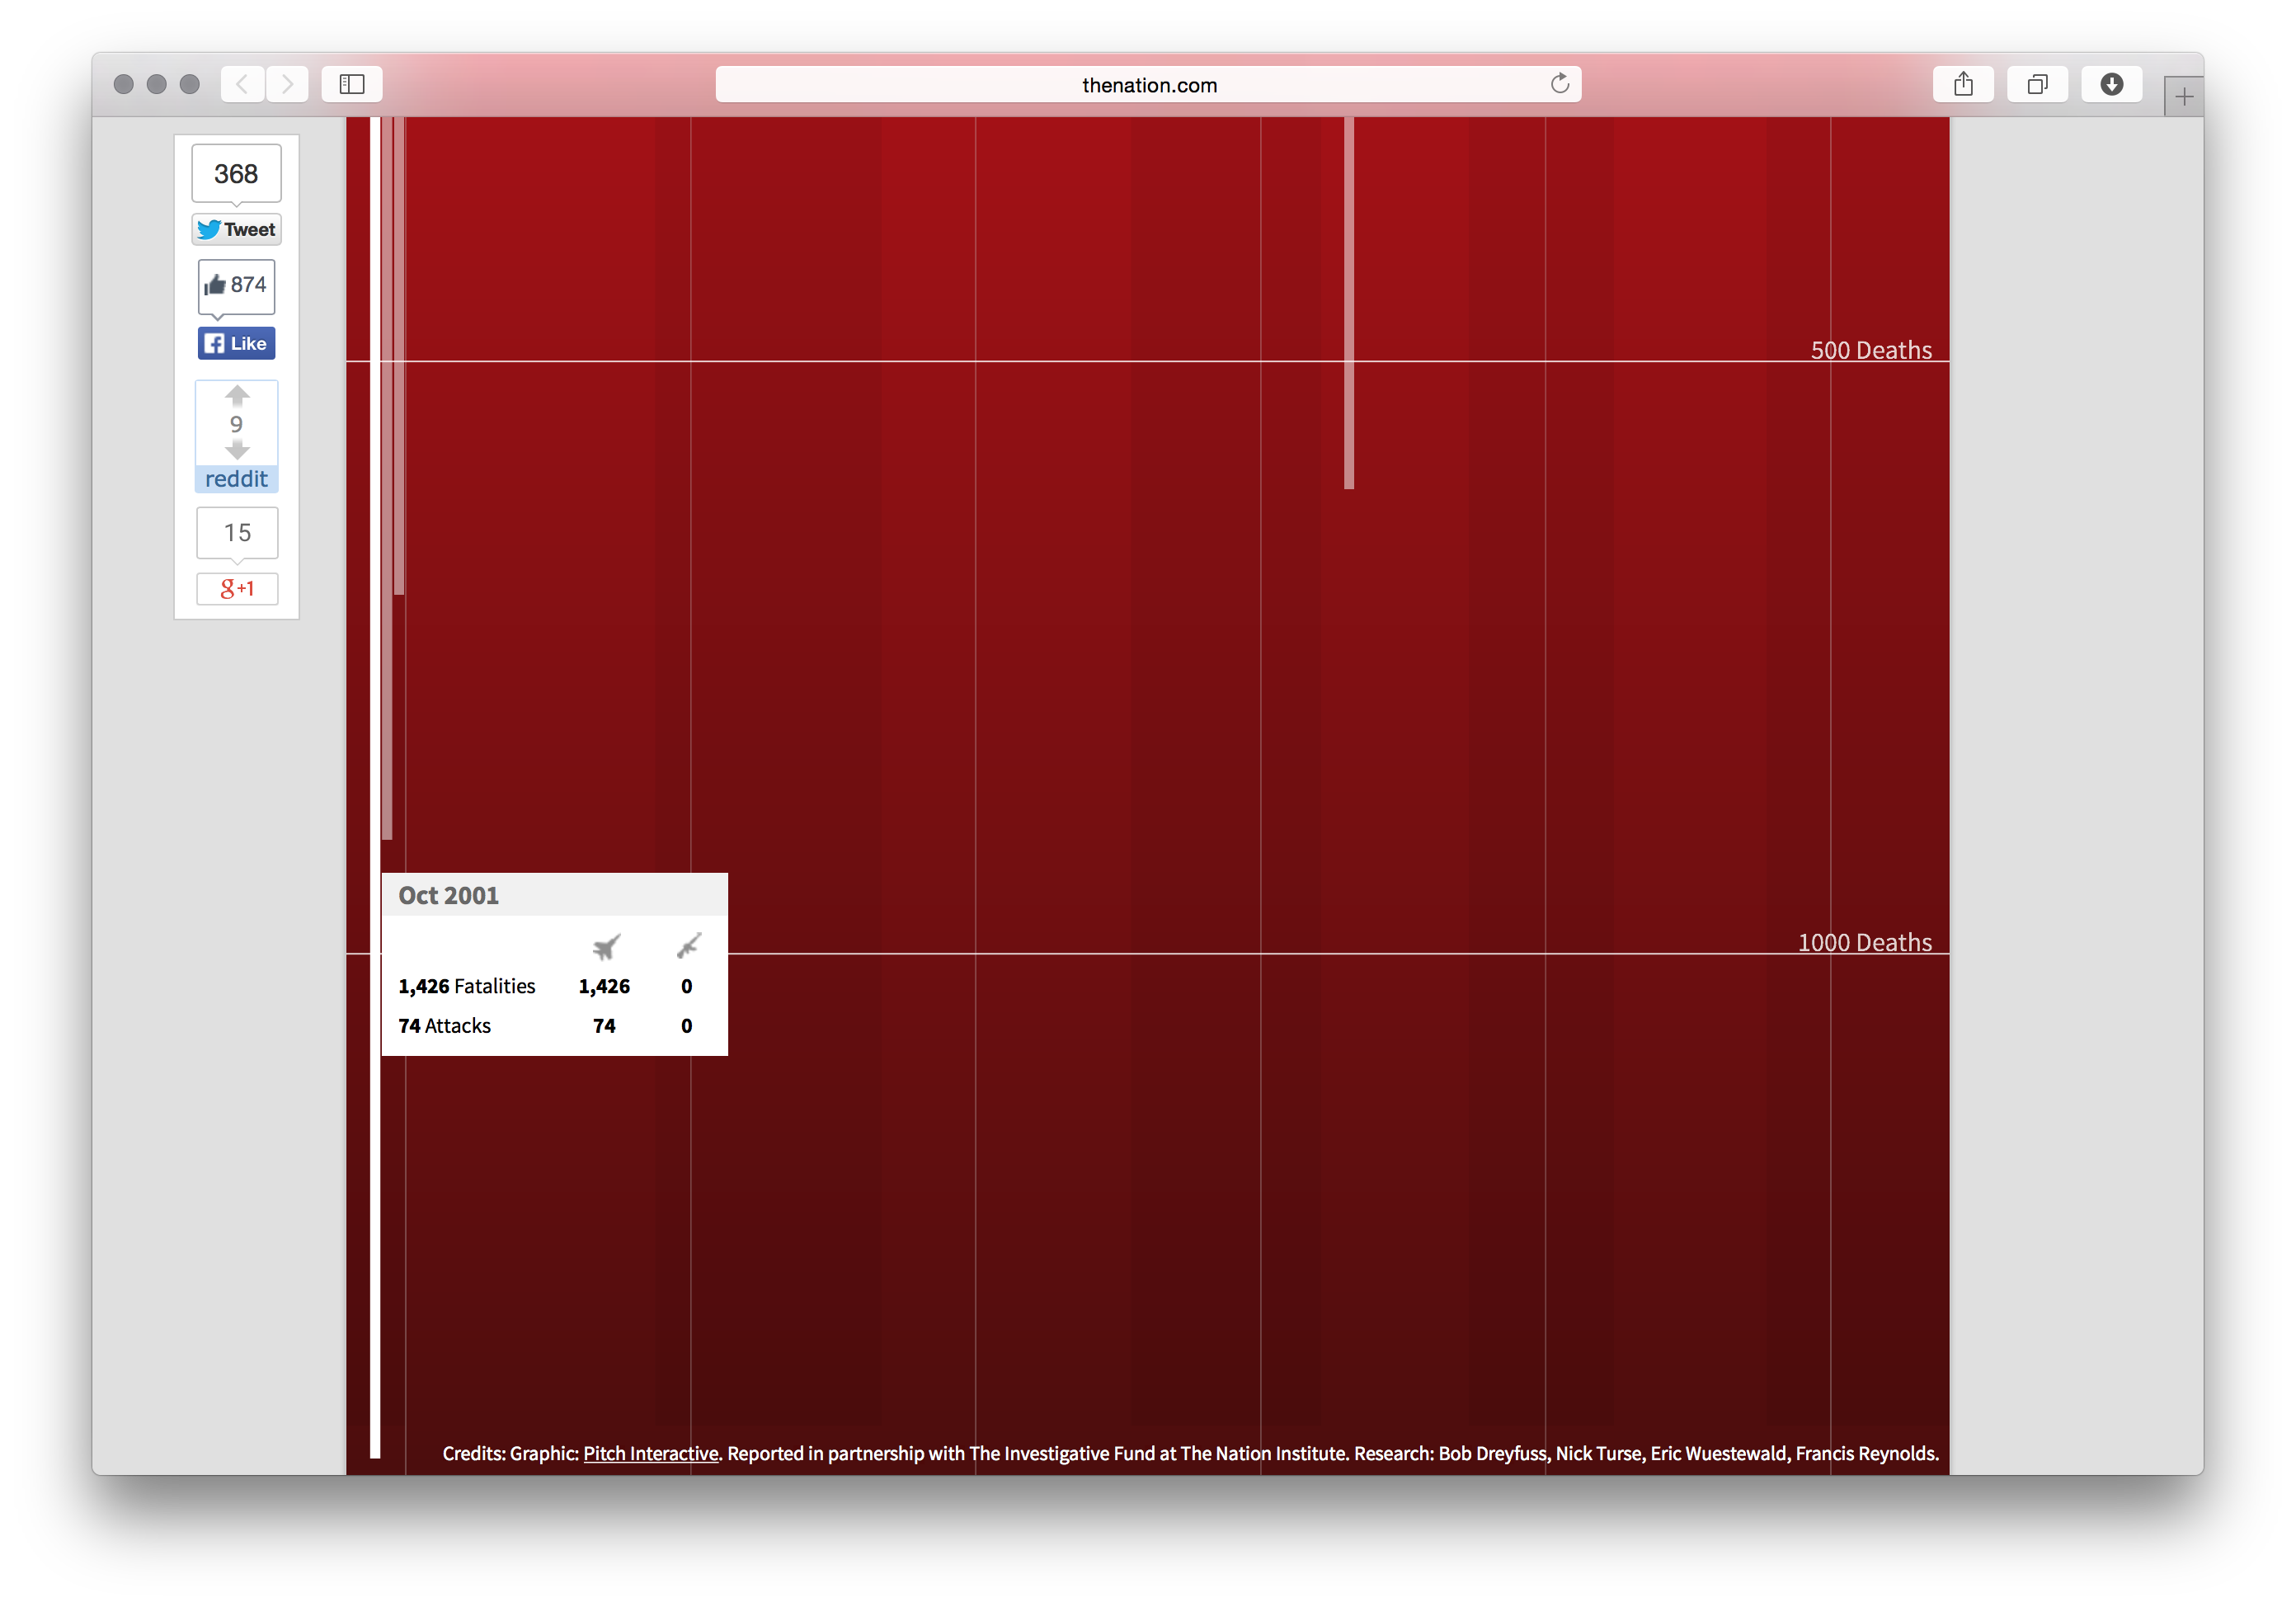The width and height of the screenshot is (2296, 1607).
Task: Select the jet aircraft icon in the tooltip
Action: click(x=607, y=946)
